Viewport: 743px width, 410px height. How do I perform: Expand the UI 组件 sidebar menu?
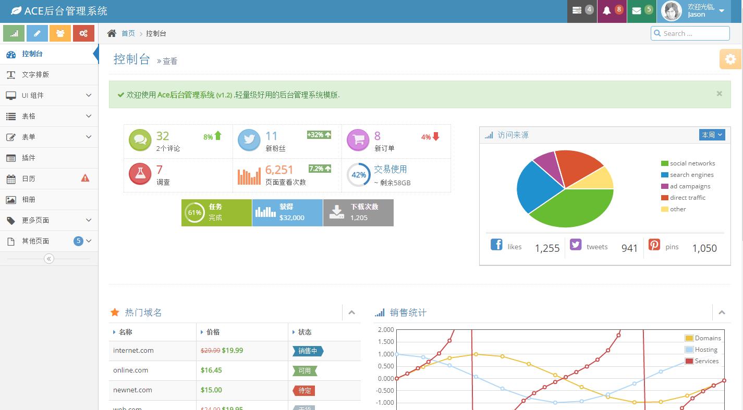(x=49, y=95)
